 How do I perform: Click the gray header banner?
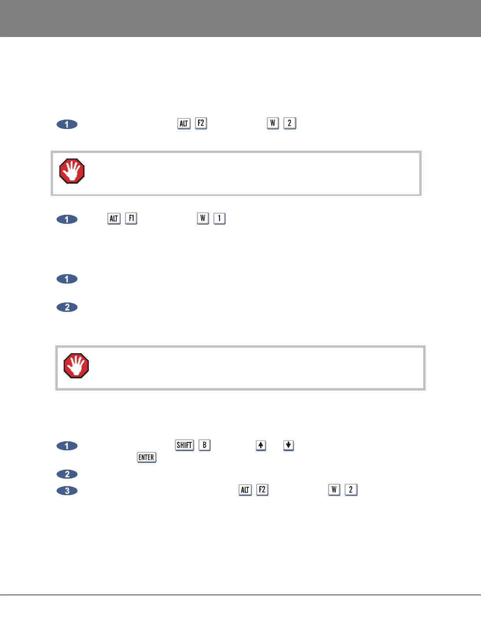click(240, 18)
